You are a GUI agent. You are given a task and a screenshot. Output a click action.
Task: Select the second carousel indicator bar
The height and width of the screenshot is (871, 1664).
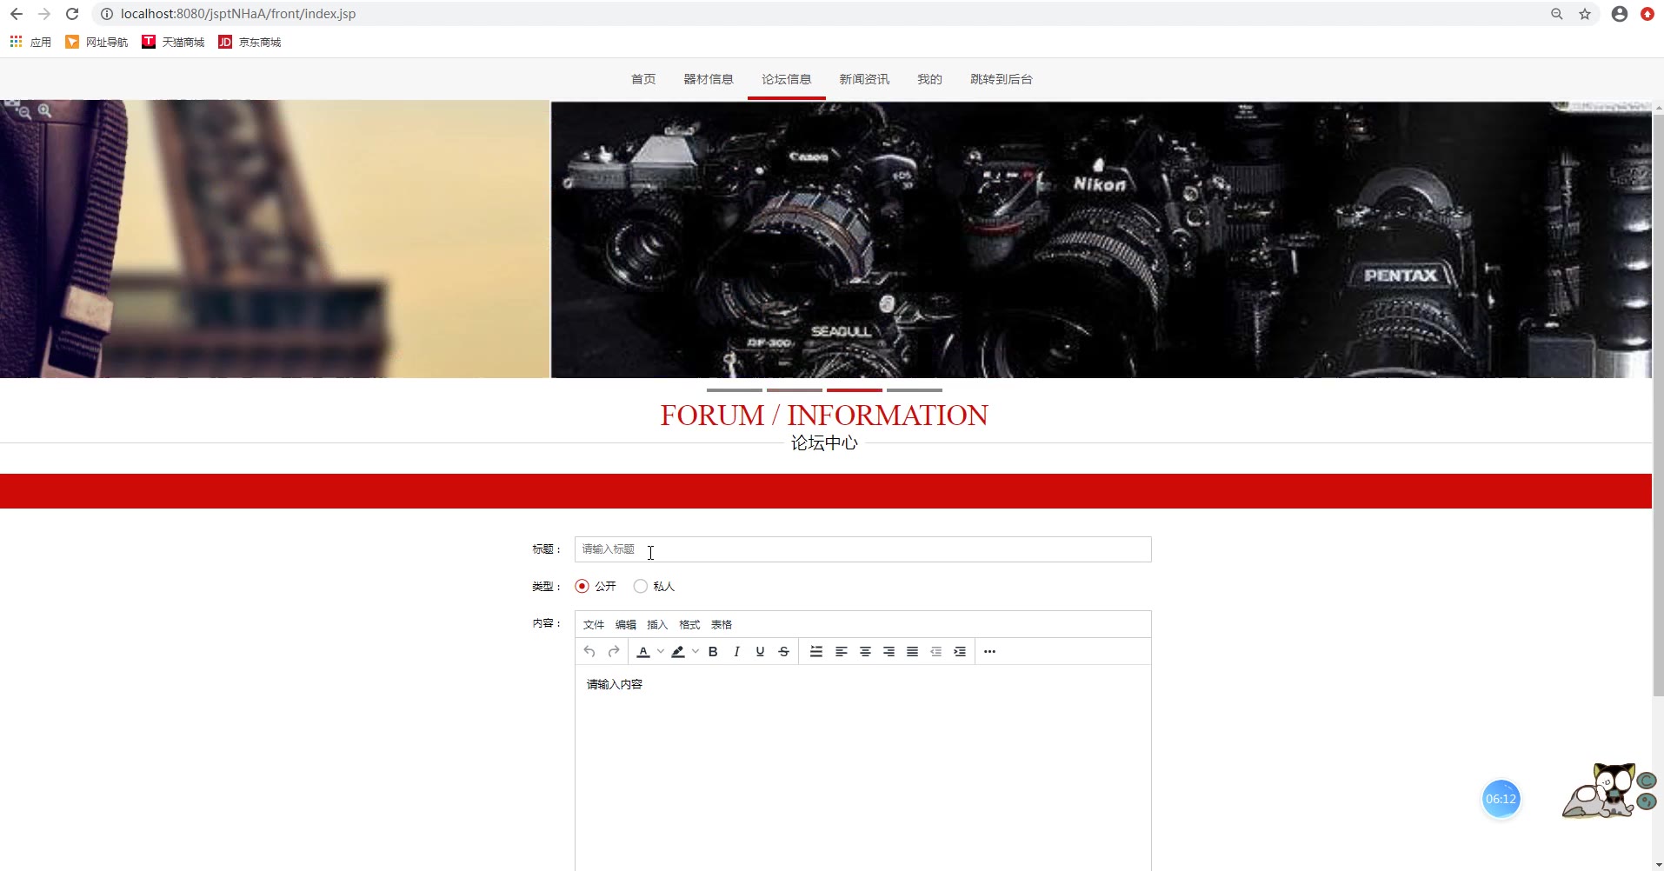(795, 390)
